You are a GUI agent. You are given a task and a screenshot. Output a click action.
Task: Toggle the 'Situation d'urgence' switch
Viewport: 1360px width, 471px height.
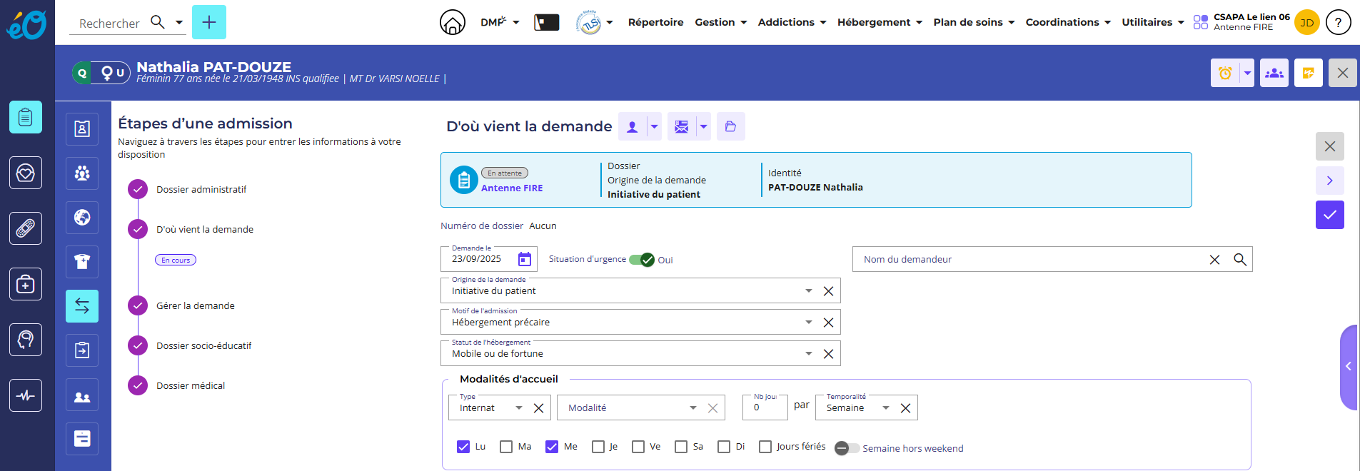(x=642, y=260)
